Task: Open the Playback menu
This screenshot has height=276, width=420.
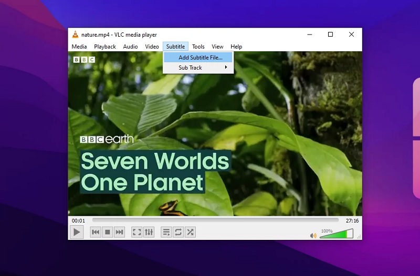Action: [x=105, y=47]
